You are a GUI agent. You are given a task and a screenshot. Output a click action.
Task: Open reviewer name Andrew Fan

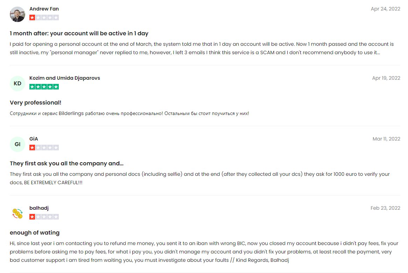tap(44, 9)
